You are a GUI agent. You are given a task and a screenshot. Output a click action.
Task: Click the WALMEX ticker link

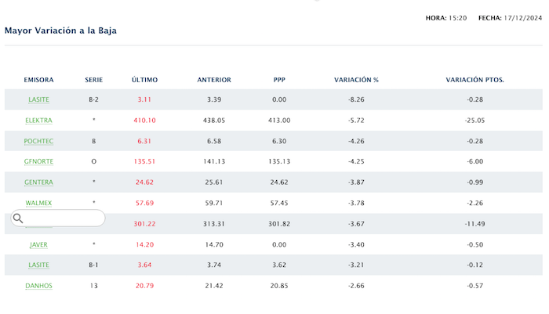click(x=38, y=203)
